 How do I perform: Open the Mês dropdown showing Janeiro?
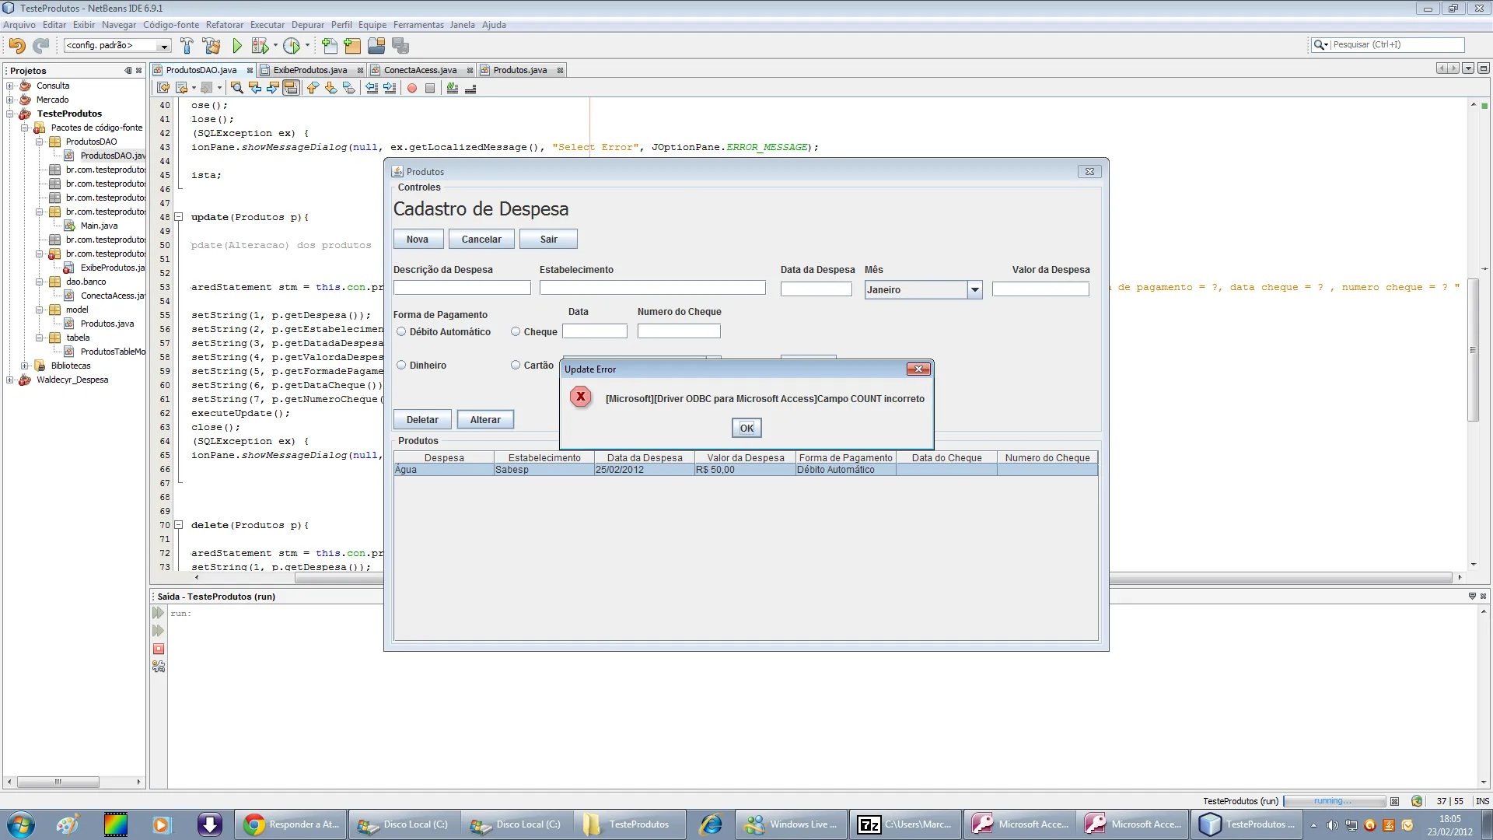pos(974,289)
